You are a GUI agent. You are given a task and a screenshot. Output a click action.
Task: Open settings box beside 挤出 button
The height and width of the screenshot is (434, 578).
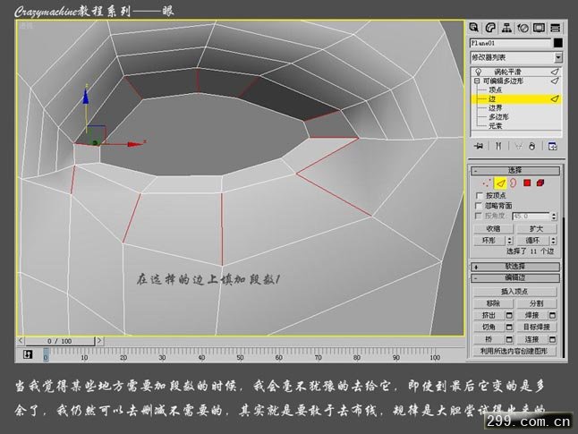point(509,316)
